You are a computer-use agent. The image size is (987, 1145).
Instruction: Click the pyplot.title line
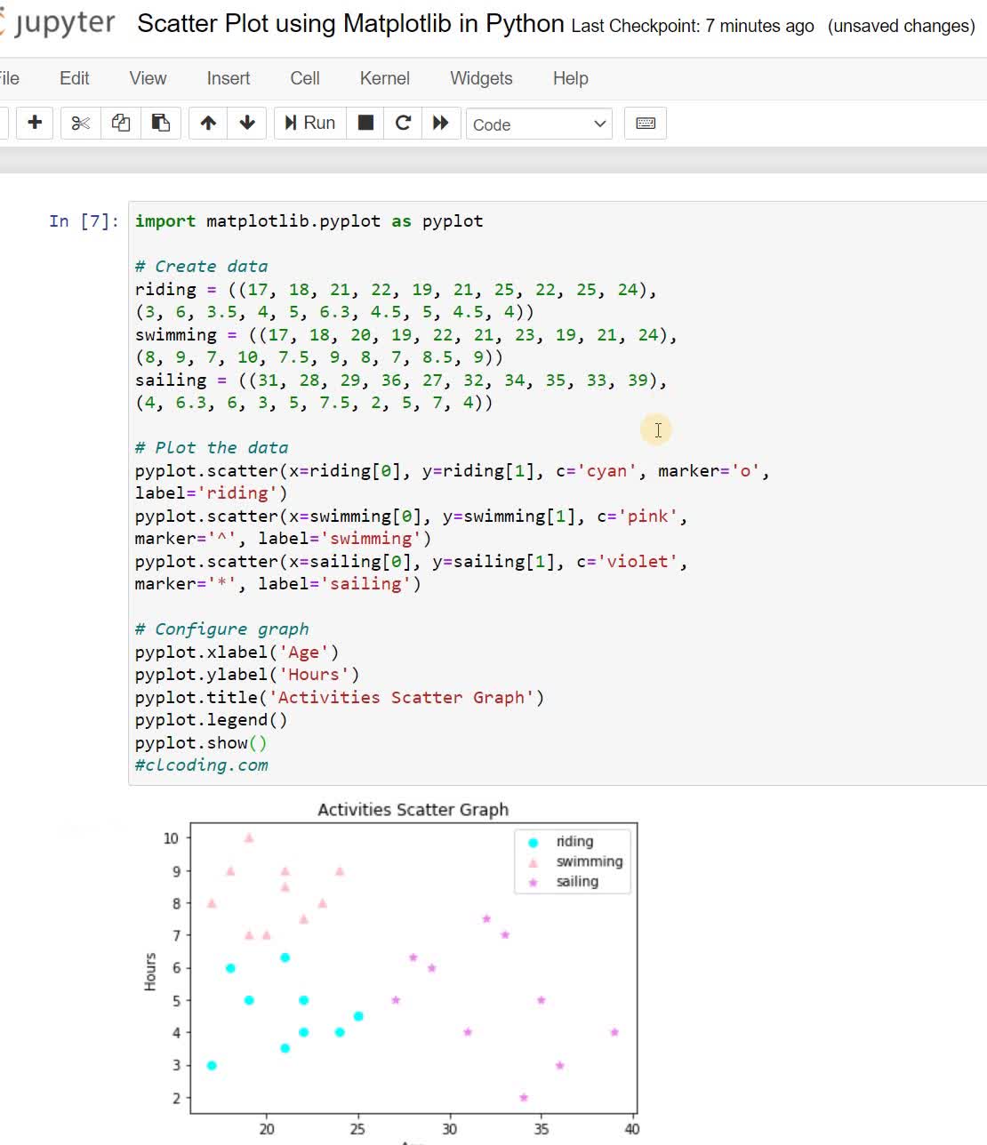click(x=340, y=698)
